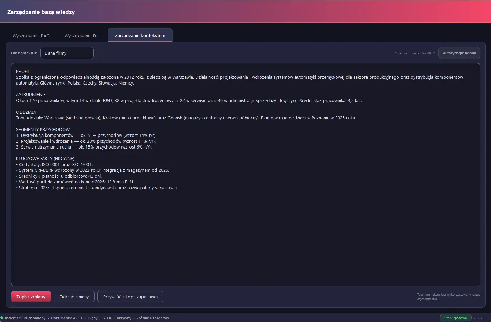This screenshot has height=322, width=491.
Task: Click the empty area of the context text editor
Action: click(x=245, y=238)
